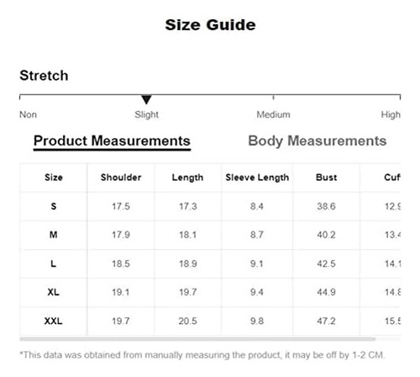Click the High label on the stretch scale
The width and height of the screenshot is (420, 377).
pyautogui.click(x=391, y=114)
